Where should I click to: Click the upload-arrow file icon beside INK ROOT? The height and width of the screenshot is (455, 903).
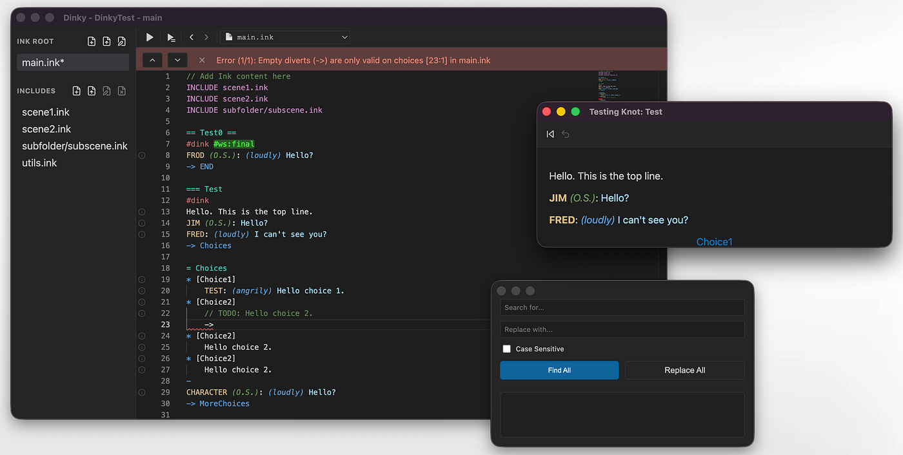pyautogui.click(x=106, y=41)
